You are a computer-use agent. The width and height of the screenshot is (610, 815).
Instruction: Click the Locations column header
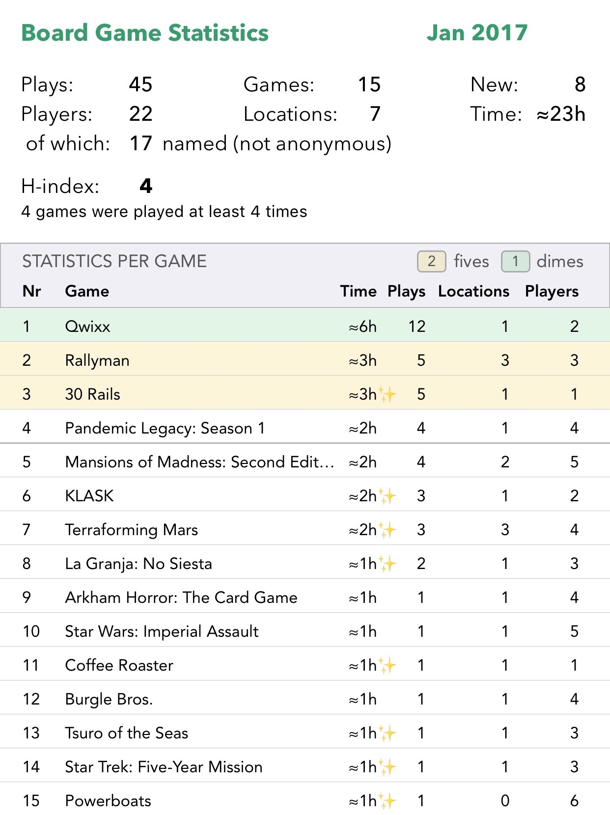(x=473, y=291)
